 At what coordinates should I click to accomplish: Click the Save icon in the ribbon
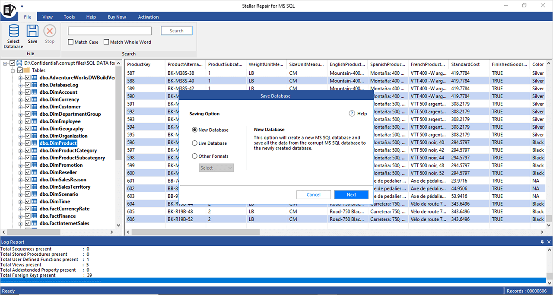point(32,32)
